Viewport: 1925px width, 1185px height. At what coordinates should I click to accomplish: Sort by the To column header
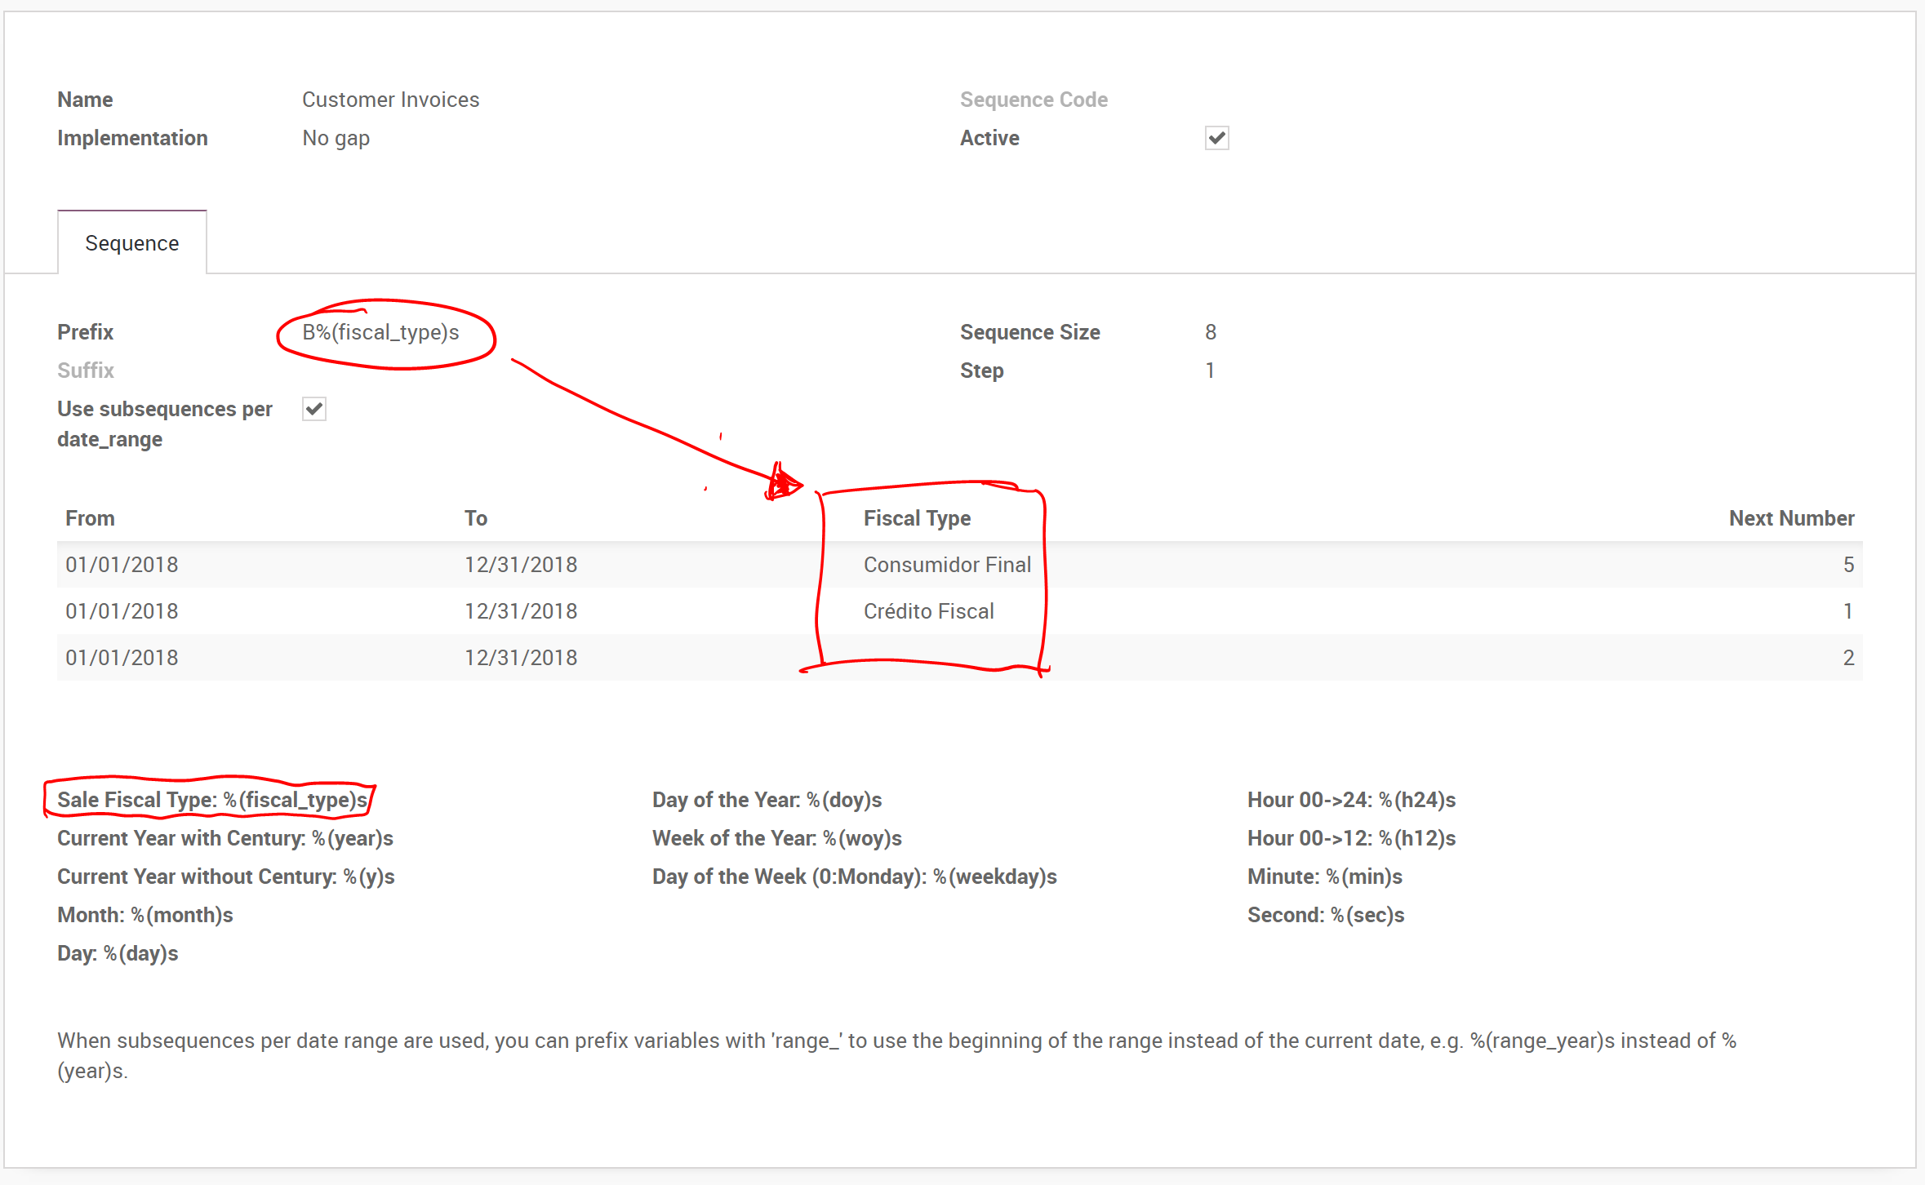tap(476, 518)
